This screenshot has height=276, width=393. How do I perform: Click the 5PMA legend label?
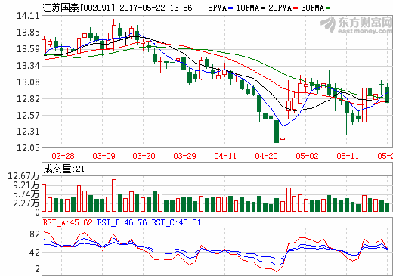(x=217, y=8)
